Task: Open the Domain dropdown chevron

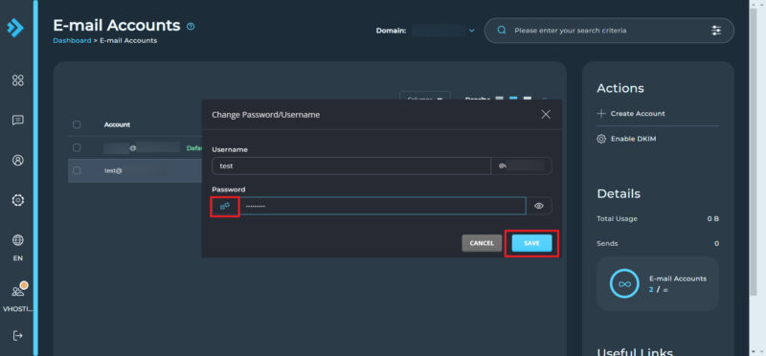Action: point(471,31)
